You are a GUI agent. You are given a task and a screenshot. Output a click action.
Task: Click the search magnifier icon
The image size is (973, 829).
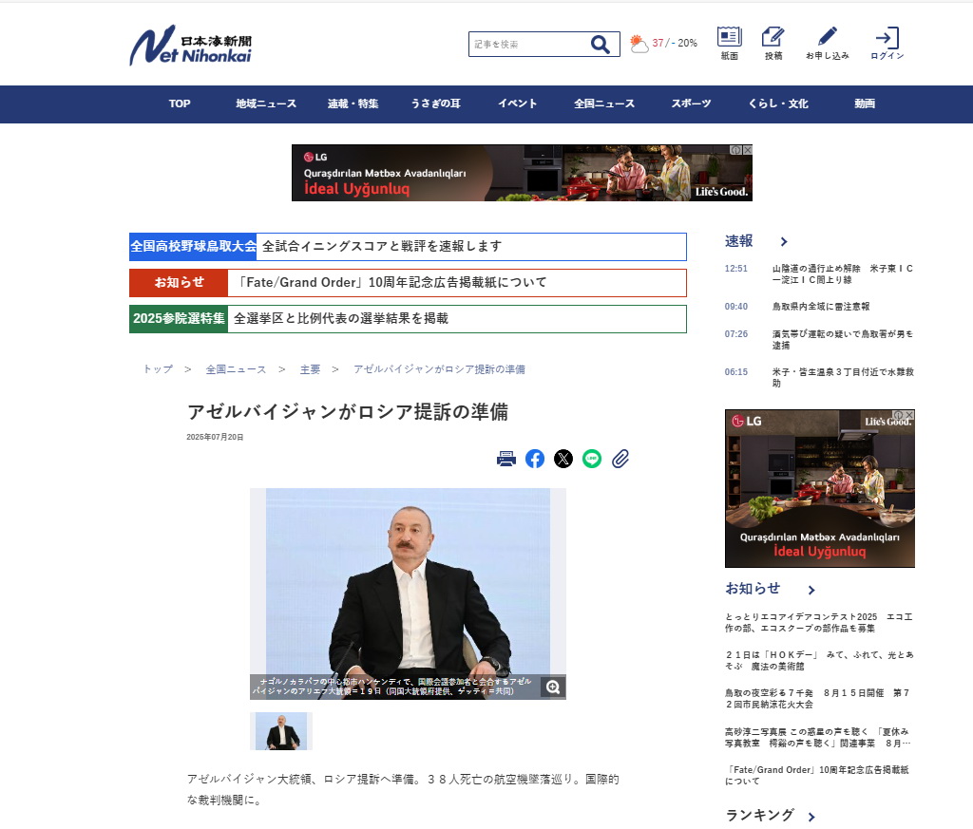tap(600, 45)
